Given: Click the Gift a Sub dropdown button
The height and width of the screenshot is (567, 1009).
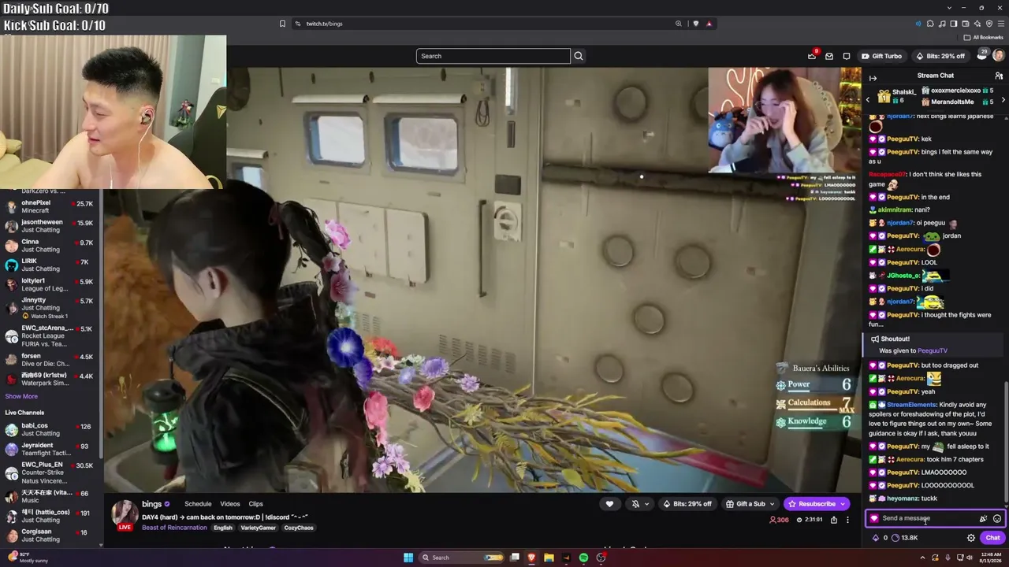Looking at the screenshot, I should coord(750,504).
